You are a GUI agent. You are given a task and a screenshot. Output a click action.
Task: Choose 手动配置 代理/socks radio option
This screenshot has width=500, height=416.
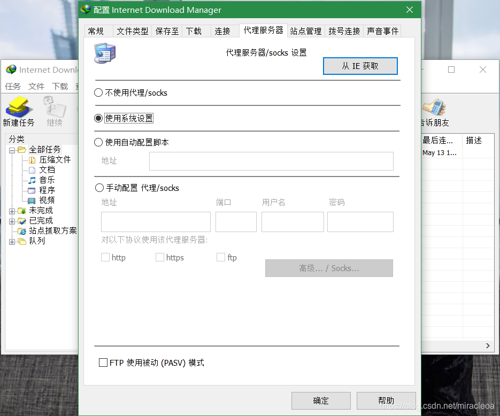click(x=99, y=188)
